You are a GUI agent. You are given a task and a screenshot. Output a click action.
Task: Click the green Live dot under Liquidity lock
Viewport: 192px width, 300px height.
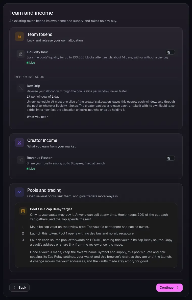click(x=28, y=63)
